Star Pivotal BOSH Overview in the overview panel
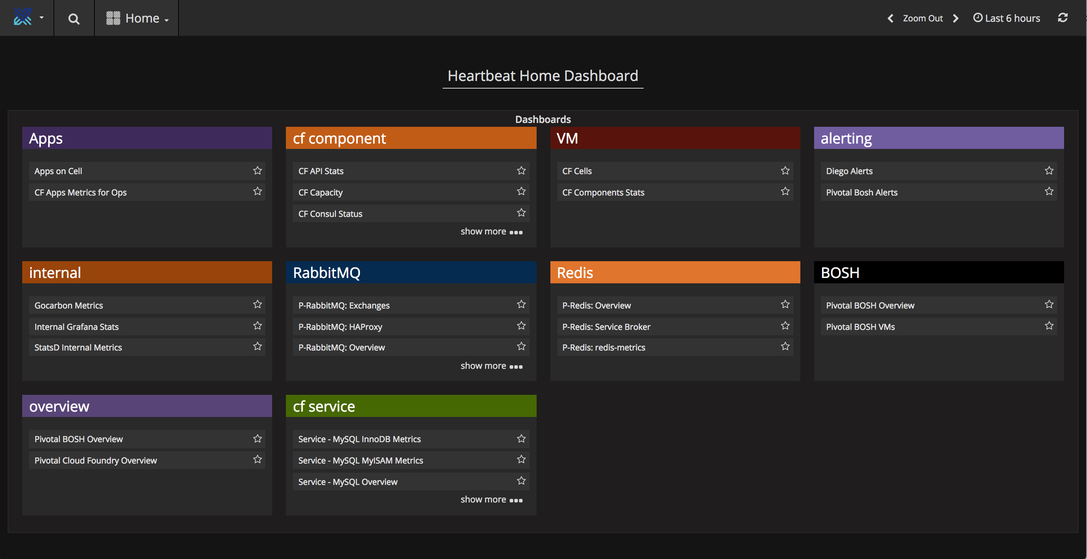1087x559 pixels. (x=257, y=438)
